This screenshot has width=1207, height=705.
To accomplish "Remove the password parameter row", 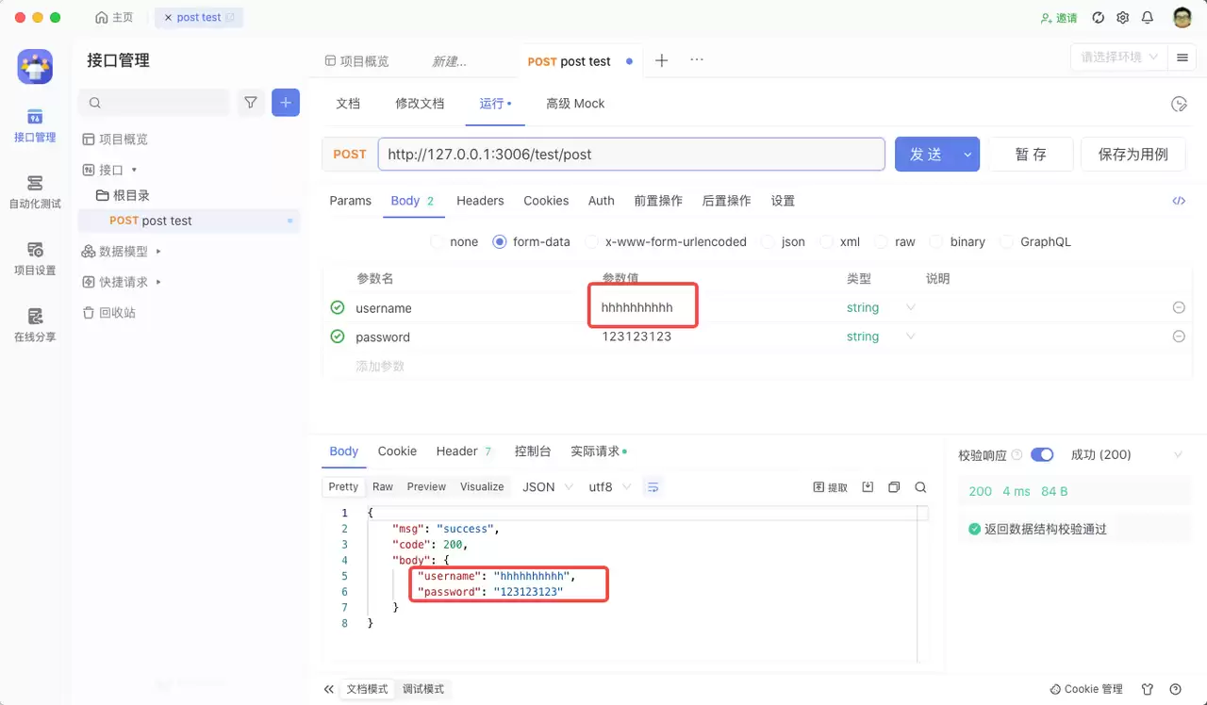I will (x=1179, y=336).
